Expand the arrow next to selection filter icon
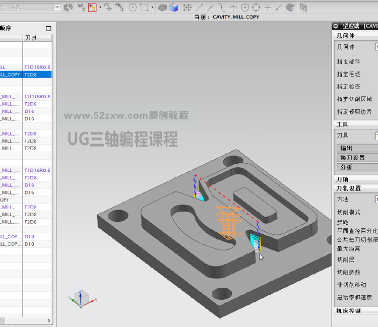 [x=100, y=8]
